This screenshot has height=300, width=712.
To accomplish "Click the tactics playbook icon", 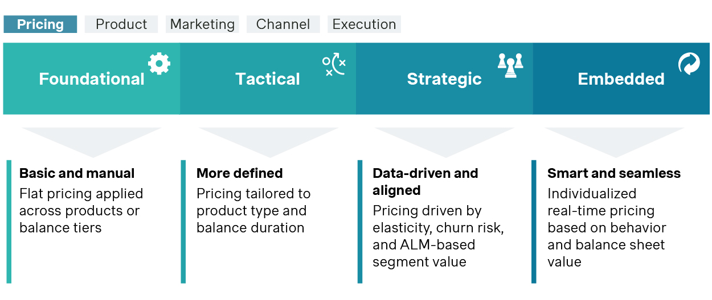I will click(x=334, y=64).
